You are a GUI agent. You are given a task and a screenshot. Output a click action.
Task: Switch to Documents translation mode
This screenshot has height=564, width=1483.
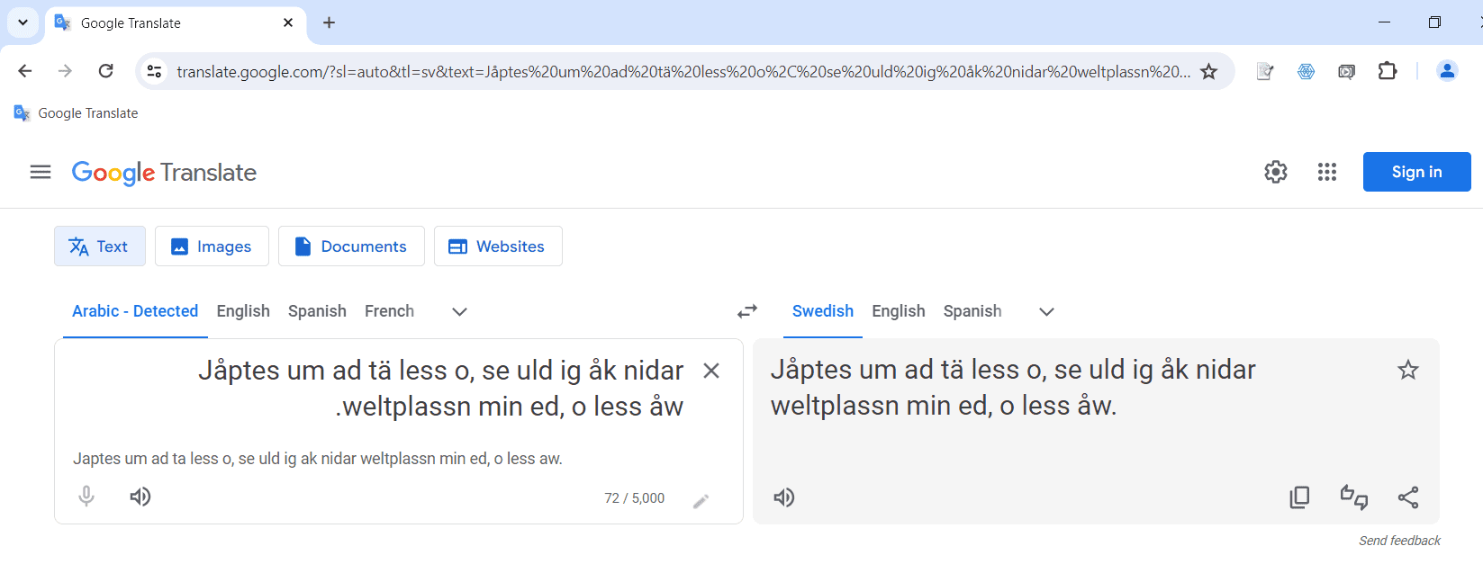pos(351,246)
